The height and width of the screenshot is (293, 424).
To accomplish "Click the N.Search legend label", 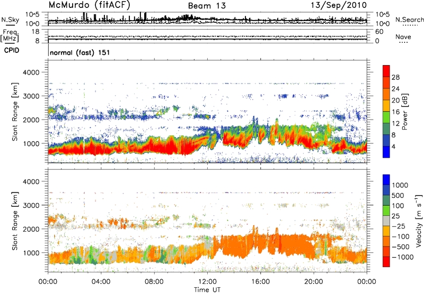I will click(409, 20).
